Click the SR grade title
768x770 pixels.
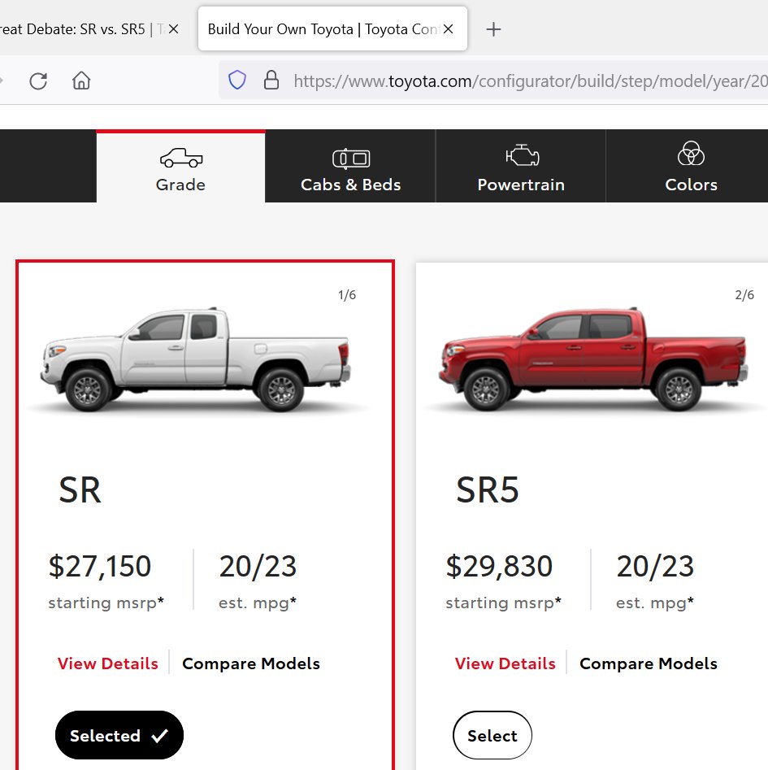(x=80, y=490)
